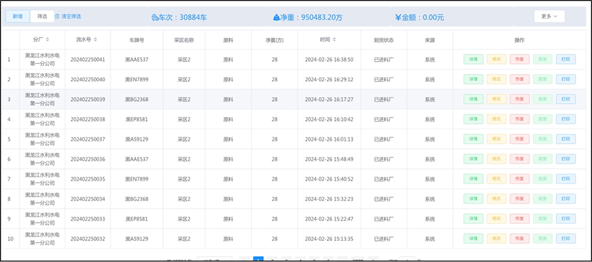Click 到货 for record 202402250037
This screenshot has width=592, height=262.
click(x=543, y=139)
